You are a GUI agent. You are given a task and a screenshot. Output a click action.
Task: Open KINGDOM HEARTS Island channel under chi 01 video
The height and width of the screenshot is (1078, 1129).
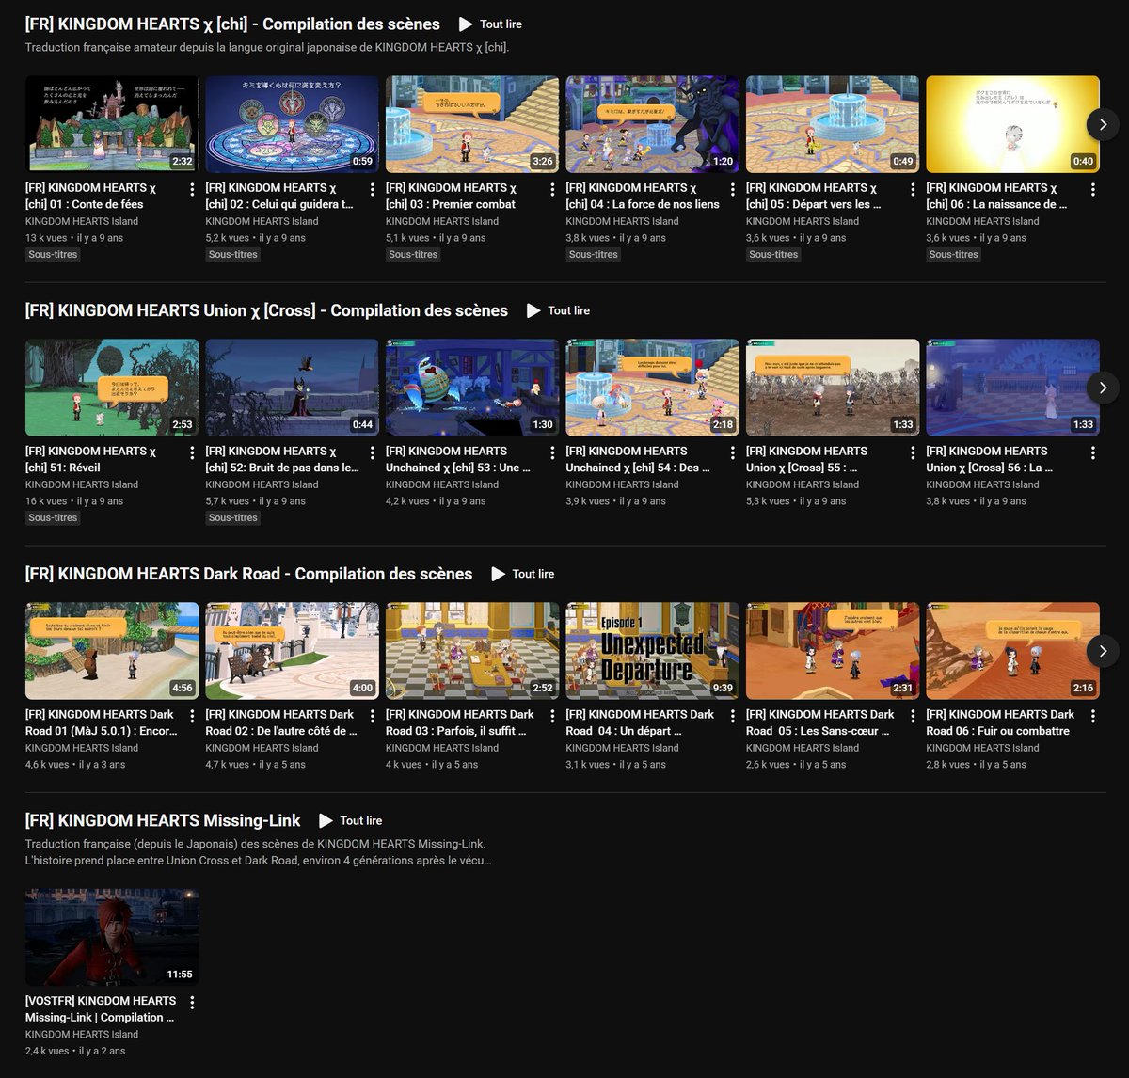point(82,222)
